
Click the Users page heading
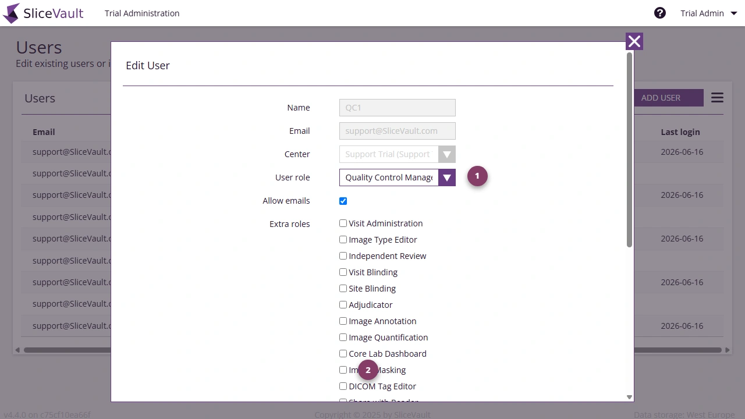(39, 47)
